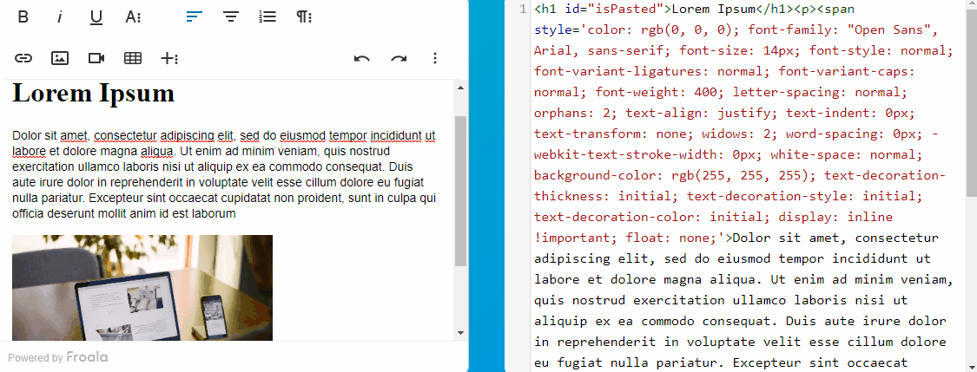Expand the More Paragraph options
This screenshot has width=977, height=372.
coord(305,17)
